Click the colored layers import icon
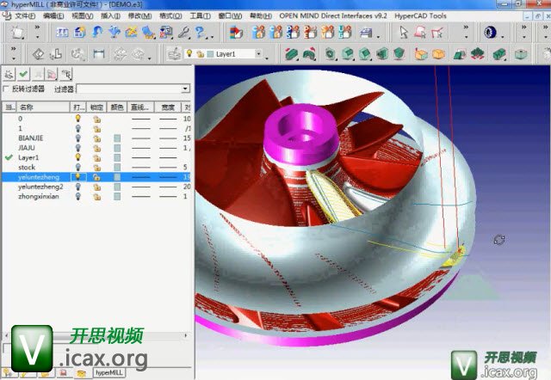 [x=236, y=33]
